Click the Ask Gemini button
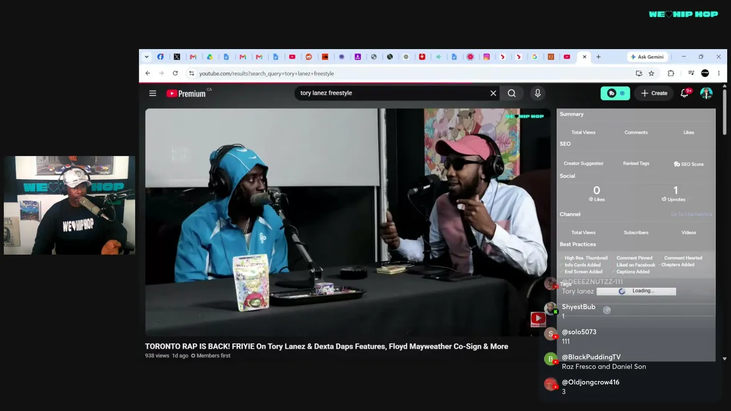This screenshot has width=731, height=411. pyautogui.click(x=647, y=57)
